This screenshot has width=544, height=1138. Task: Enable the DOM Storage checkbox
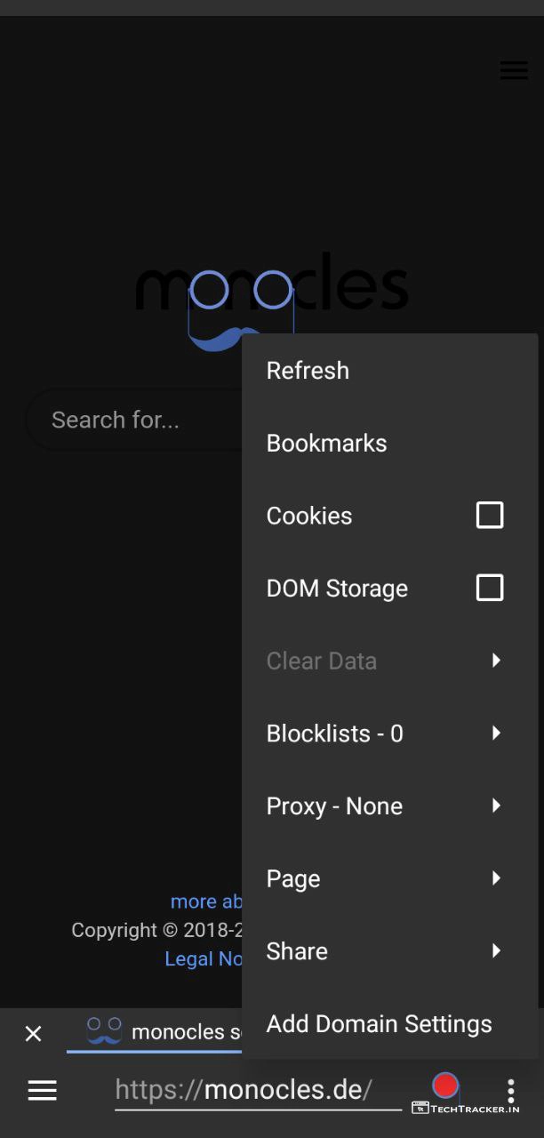point(490,588)
